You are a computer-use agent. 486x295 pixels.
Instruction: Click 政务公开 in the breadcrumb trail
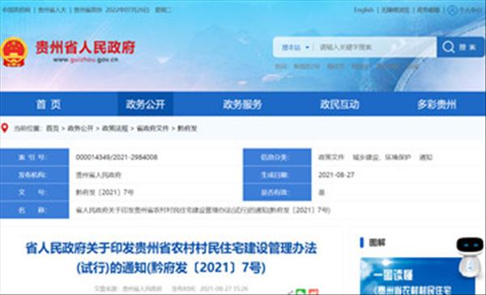click(x=80, y=128)
